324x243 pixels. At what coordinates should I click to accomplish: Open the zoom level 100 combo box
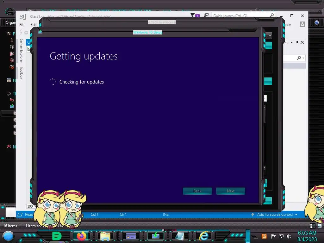pos(31,206)
